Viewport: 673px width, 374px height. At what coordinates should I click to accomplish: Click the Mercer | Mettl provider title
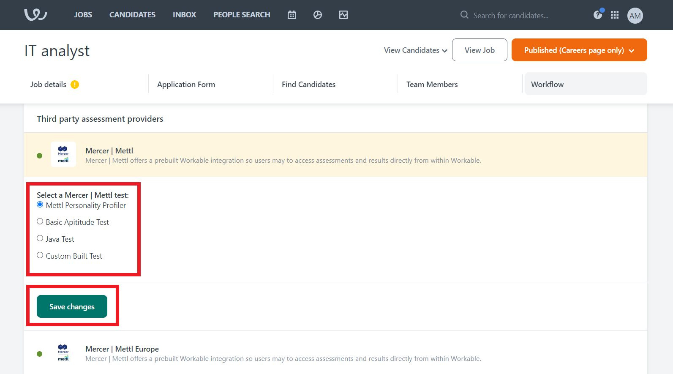109,151
